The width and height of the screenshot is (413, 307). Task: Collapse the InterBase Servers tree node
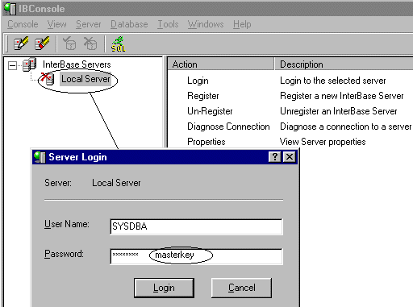click(12, 65)
